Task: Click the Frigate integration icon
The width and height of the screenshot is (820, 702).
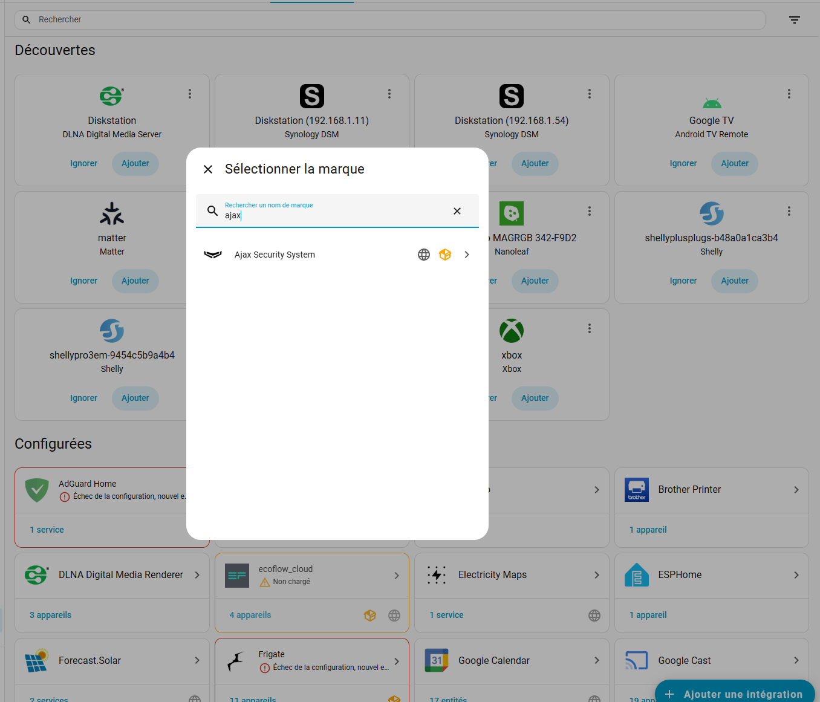Action: pos(237,660)
